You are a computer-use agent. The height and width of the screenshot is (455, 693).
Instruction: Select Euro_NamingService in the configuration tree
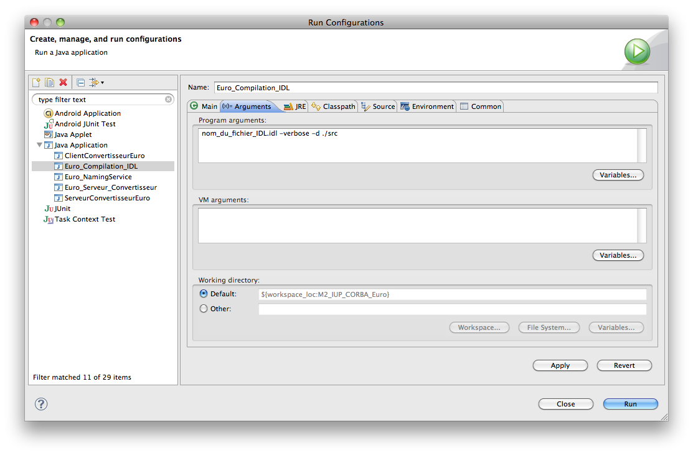point(98,177)
